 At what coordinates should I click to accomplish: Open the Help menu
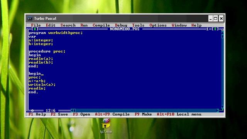tap(196, 25)
